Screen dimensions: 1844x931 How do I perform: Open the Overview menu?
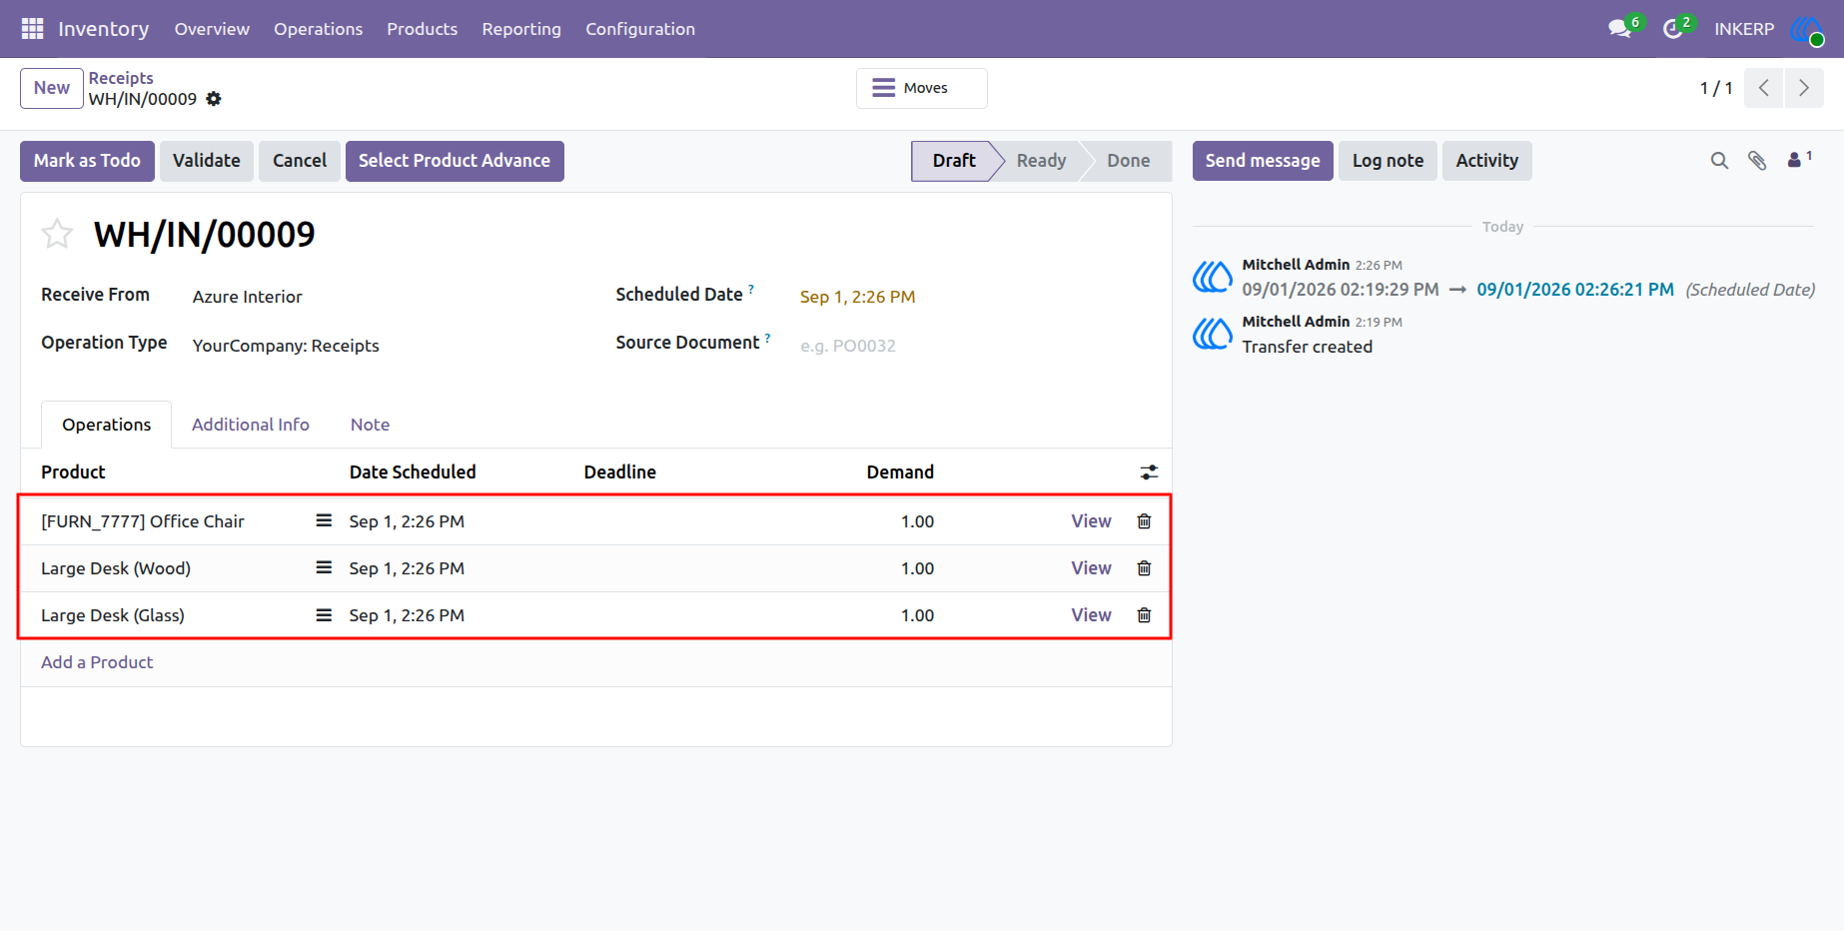click(212, 29)
